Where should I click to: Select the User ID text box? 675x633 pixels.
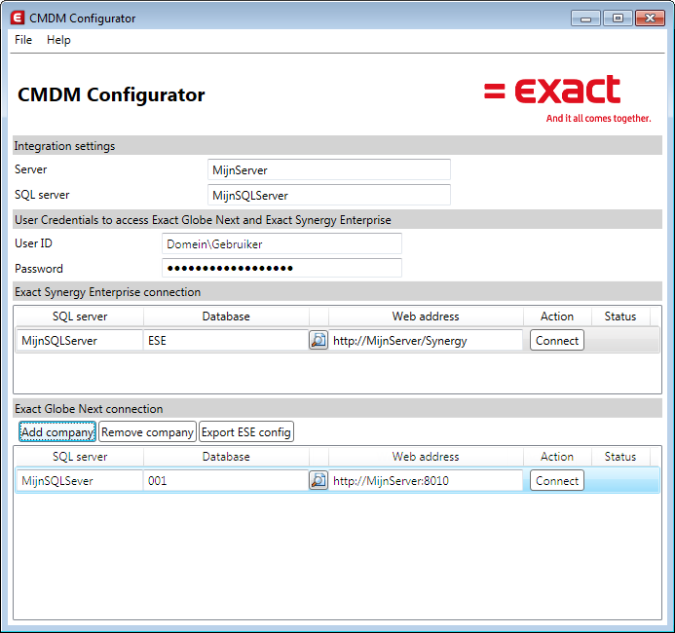281,244
